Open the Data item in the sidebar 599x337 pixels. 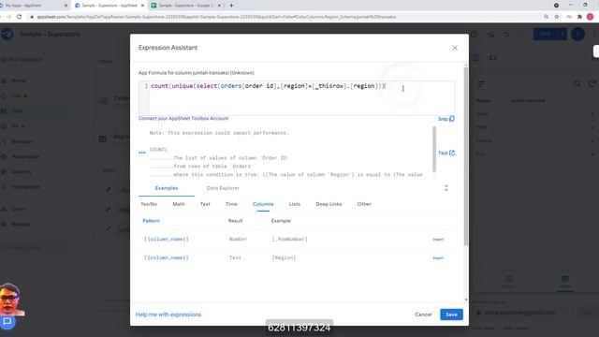point(17,110)
